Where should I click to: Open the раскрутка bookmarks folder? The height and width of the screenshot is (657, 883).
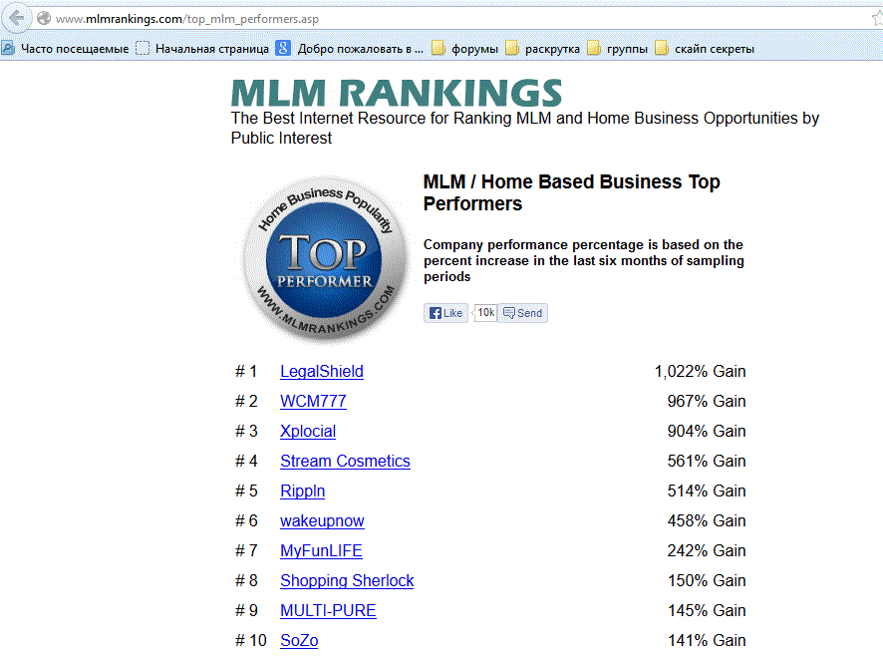click(542, 48)
